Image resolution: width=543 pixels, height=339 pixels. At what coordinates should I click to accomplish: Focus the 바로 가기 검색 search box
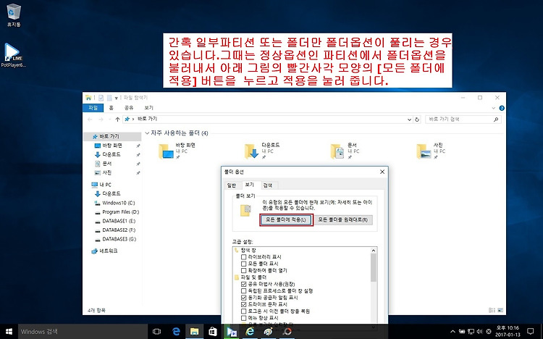point(463,120)
